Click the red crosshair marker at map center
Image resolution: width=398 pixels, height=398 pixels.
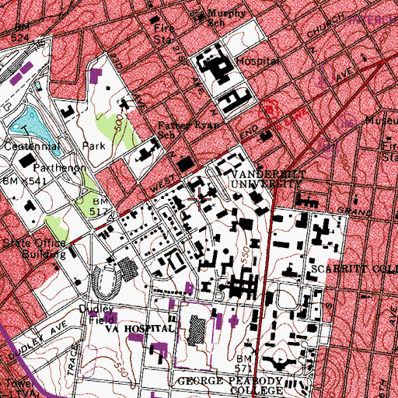pos(199,199)
